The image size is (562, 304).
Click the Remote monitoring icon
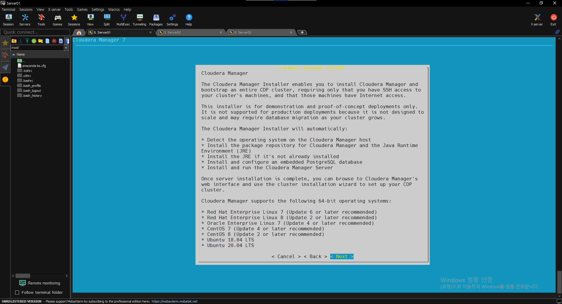tap(23, 283)
